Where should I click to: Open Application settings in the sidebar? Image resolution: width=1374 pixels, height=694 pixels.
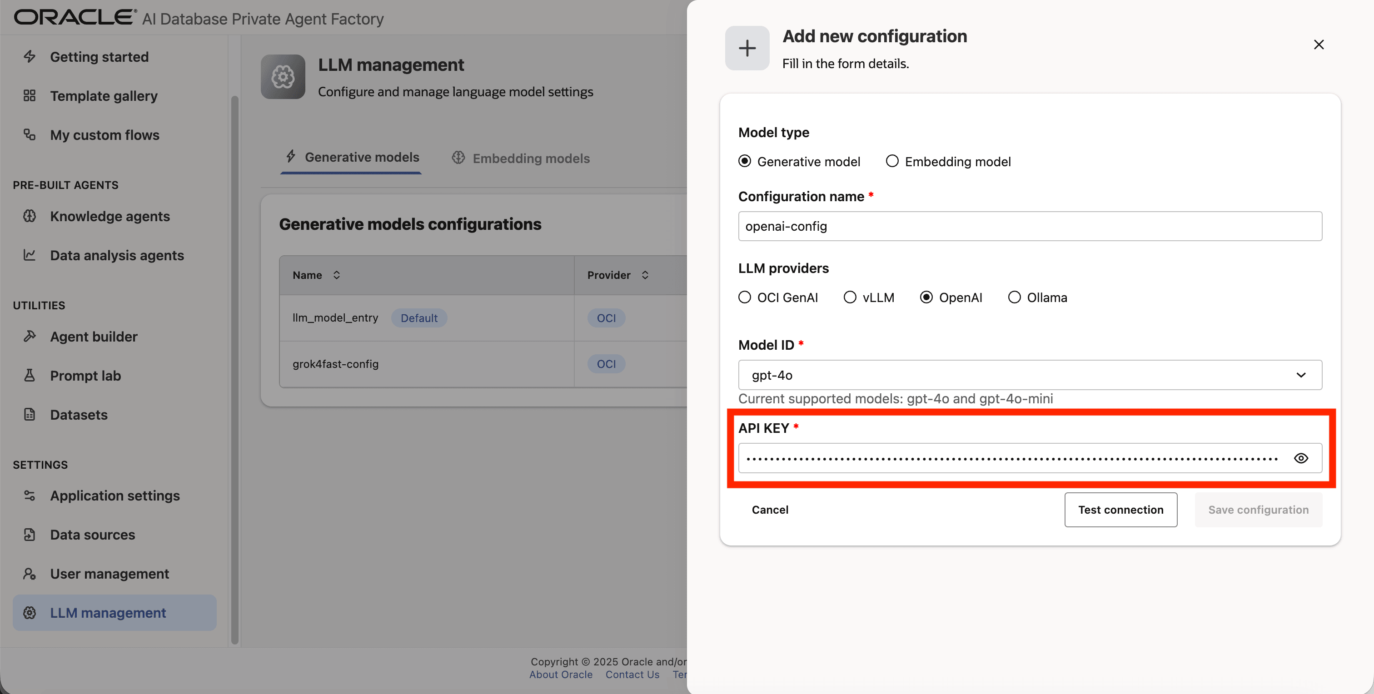[x=114, y=495]
